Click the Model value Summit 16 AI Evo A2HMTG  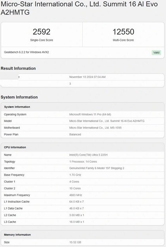click(x=107, y=121)
